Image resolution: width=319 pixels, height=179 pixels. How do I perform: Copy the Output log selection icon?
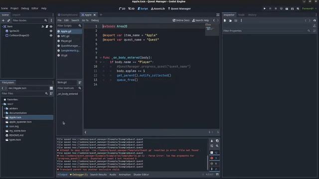(x=217, y=141)
